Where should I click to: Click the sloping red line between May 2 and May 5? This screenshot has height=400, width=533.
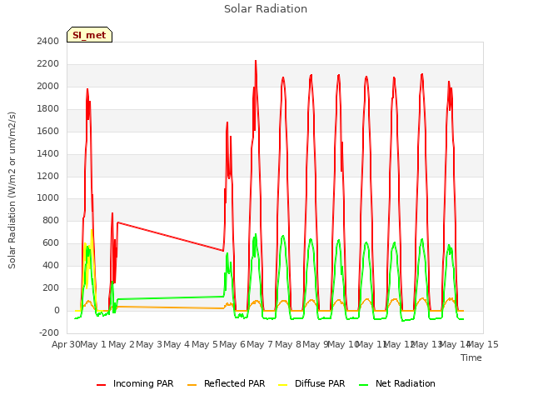[x=170, y=237]
